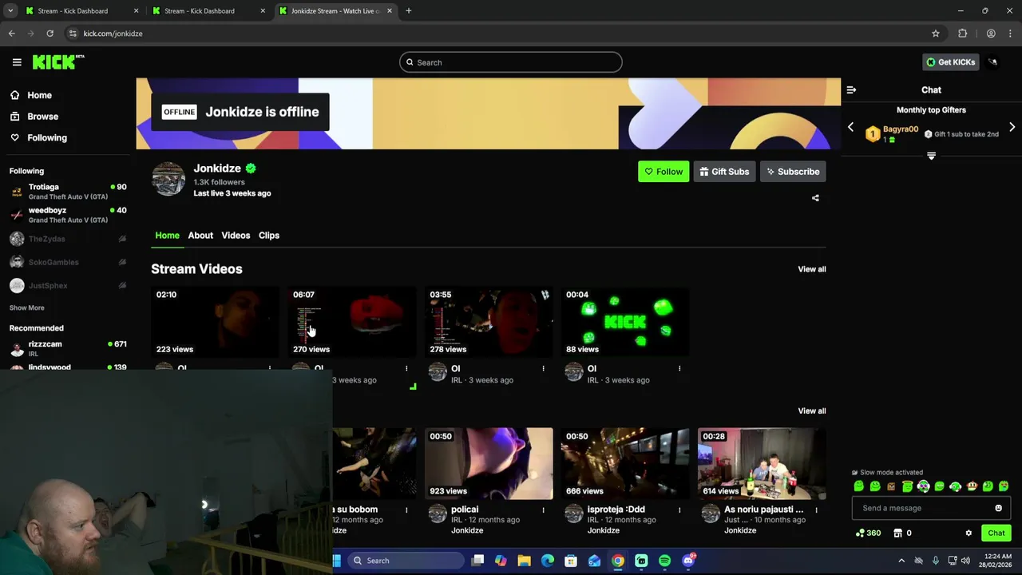The image size is (1022, 575).
Task: Insert the first green smiling emote
Action: pyautogui.click(x=859, y=486)
